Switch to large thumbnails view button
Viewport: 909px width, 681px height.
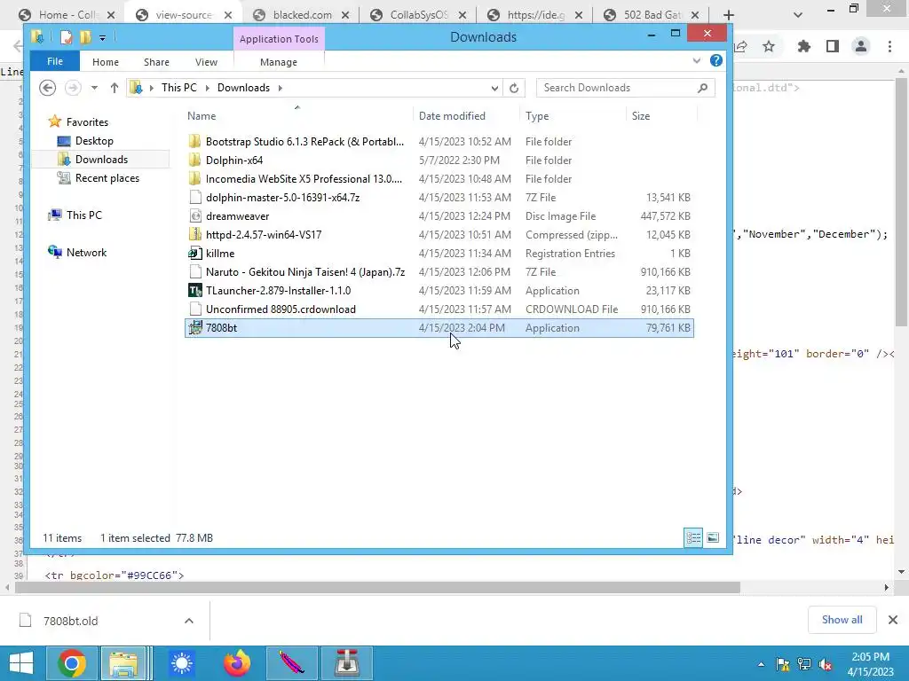(x=713, y=537)
